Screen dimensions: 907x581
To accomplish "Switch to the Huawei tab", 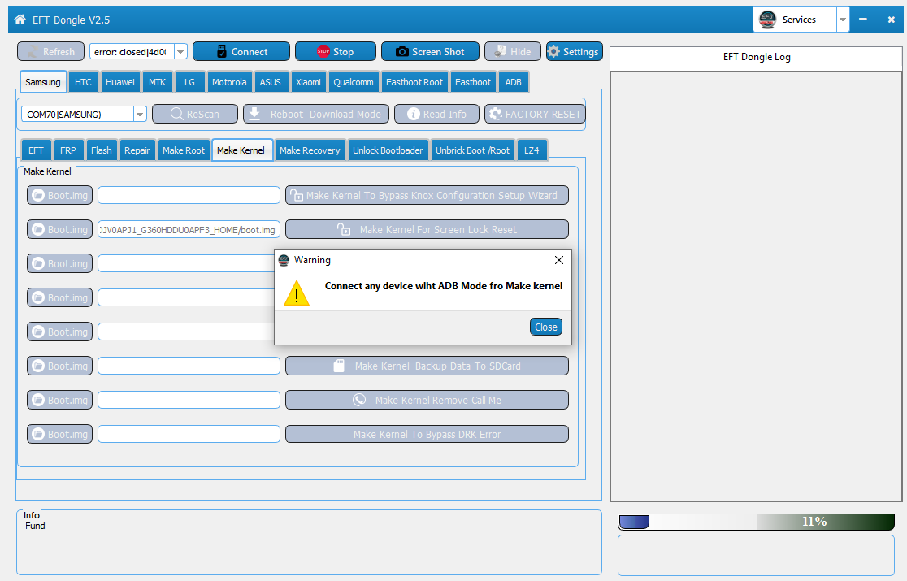I will (x=120, y=82).
